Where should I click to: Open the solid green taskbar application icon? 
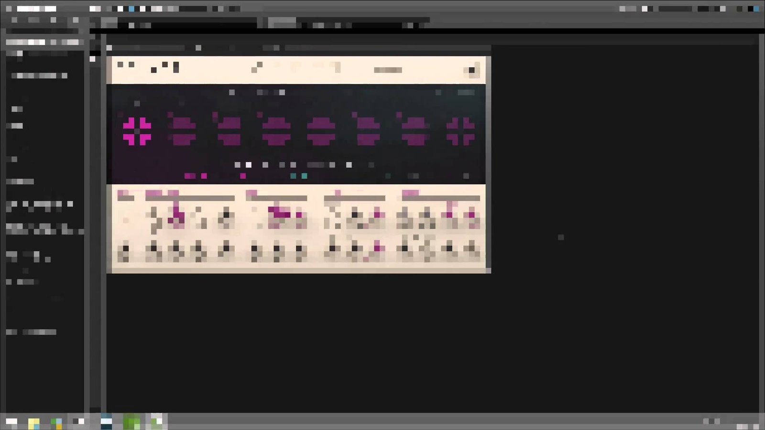(131, 422)
